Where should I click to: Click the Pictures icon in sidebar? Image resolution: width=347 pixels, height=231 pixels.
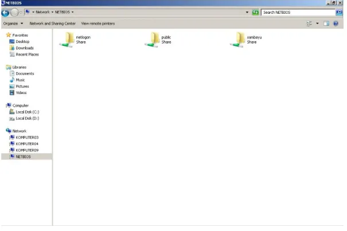12,87
